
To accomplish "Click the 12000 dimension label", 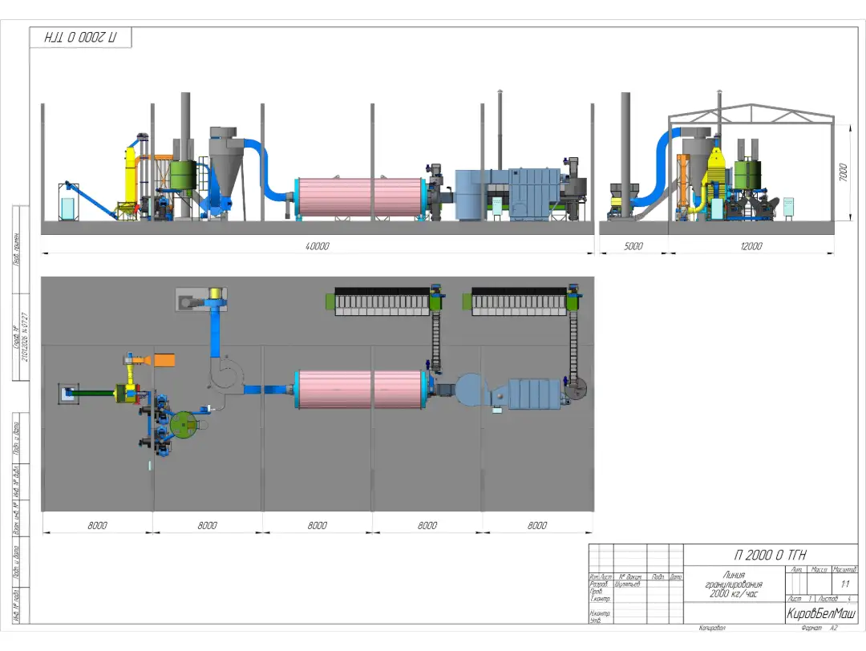I will pos(751,247).
